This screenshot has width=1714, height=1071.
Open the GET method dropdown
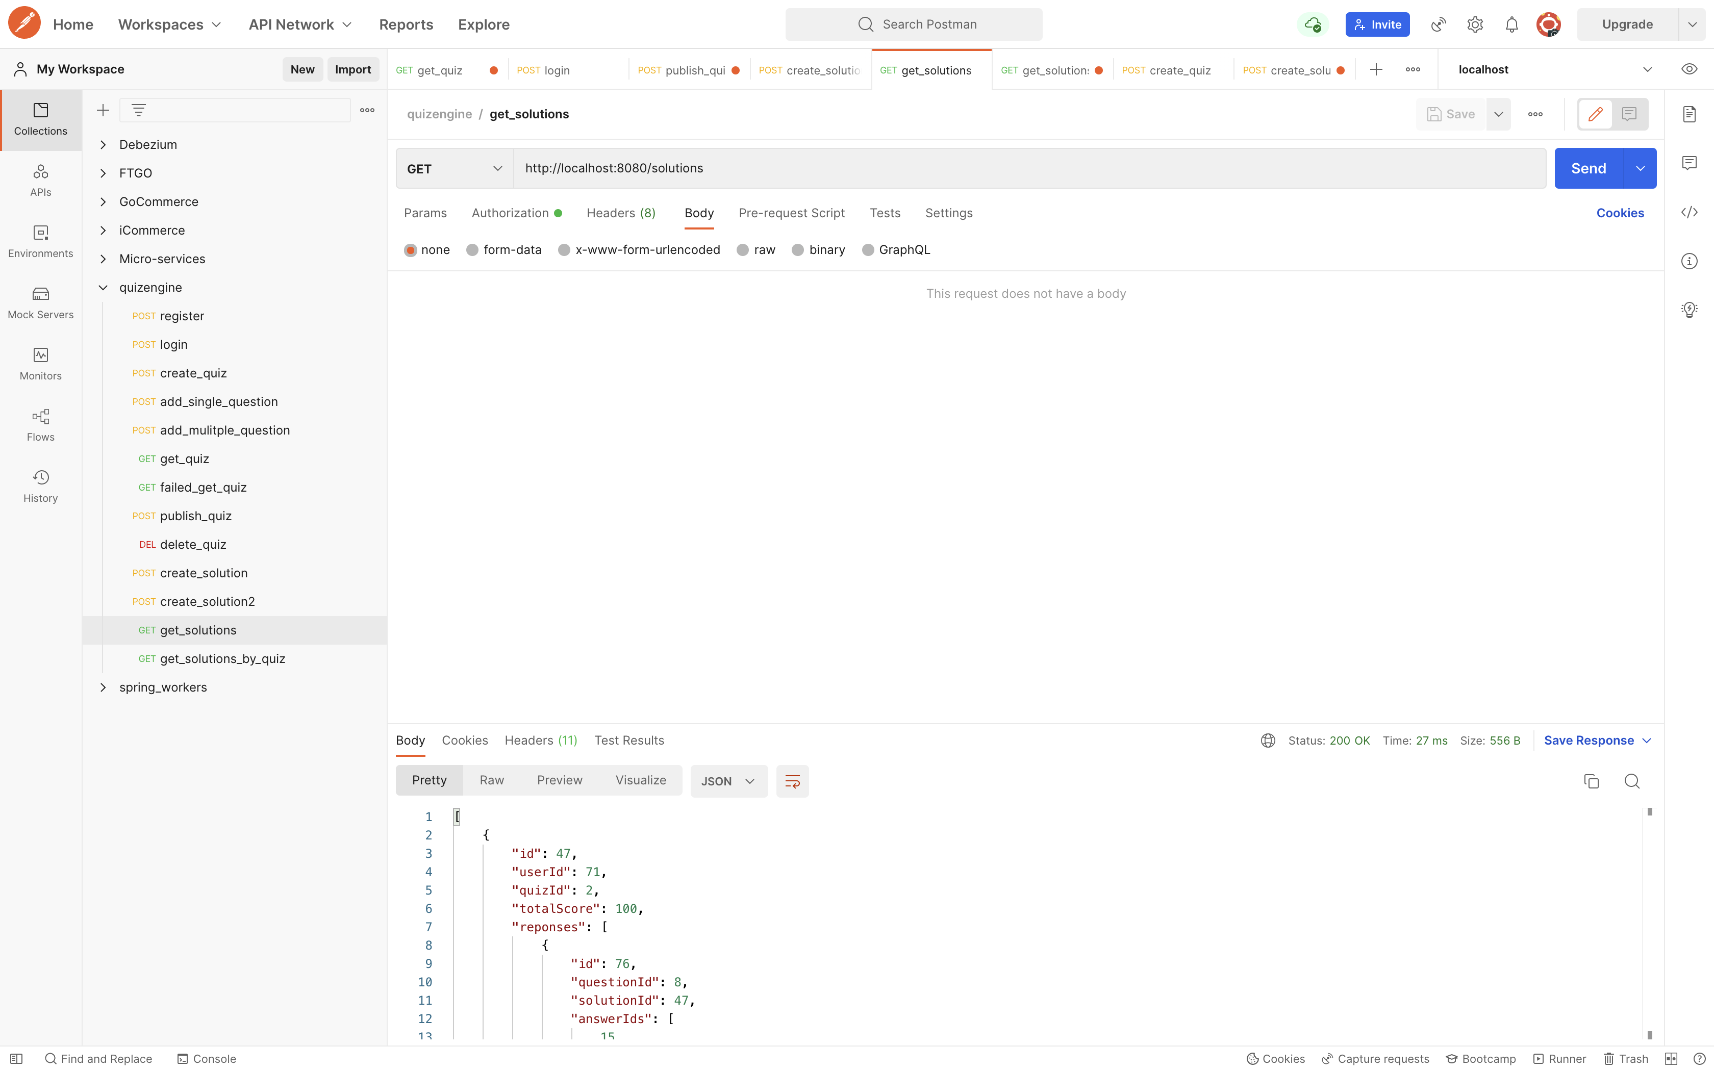pos(455,169)
